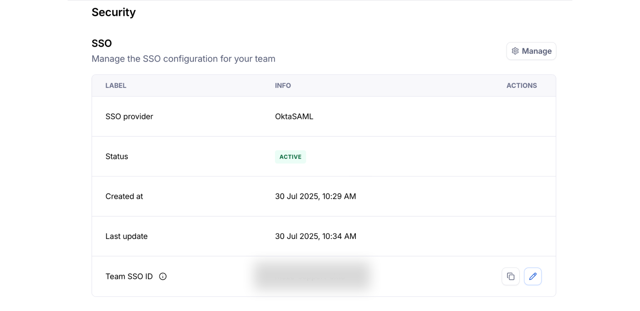
Task: Copy the Team SSO ID
Action: 511,276
